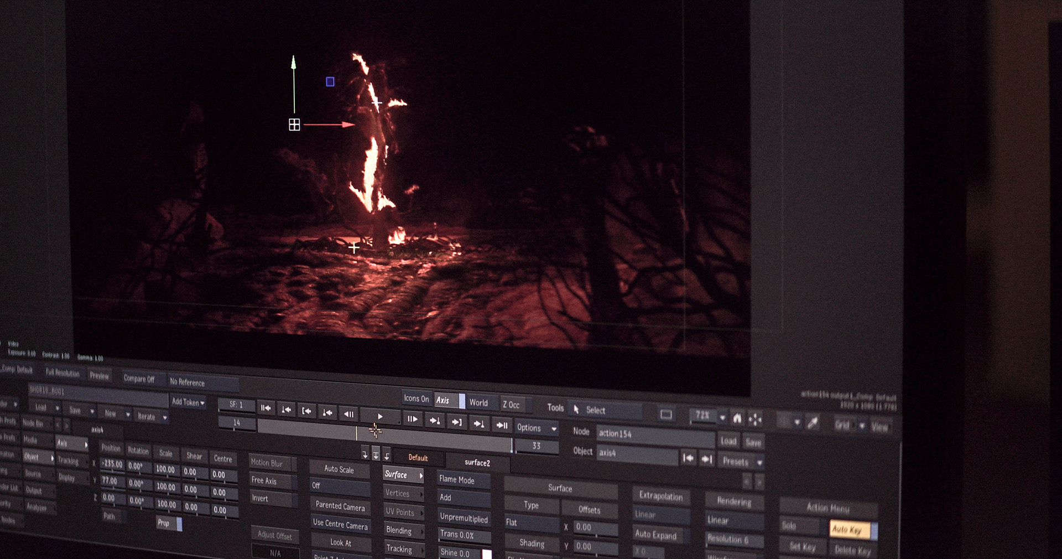Click the previous keyframe icon after in-mark

tap(327, 412)
